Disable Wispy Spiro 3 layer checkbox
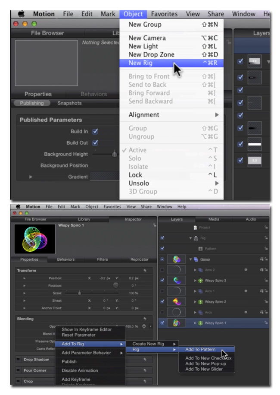Screen dimensions: 280x395 (x=162, y=280)
